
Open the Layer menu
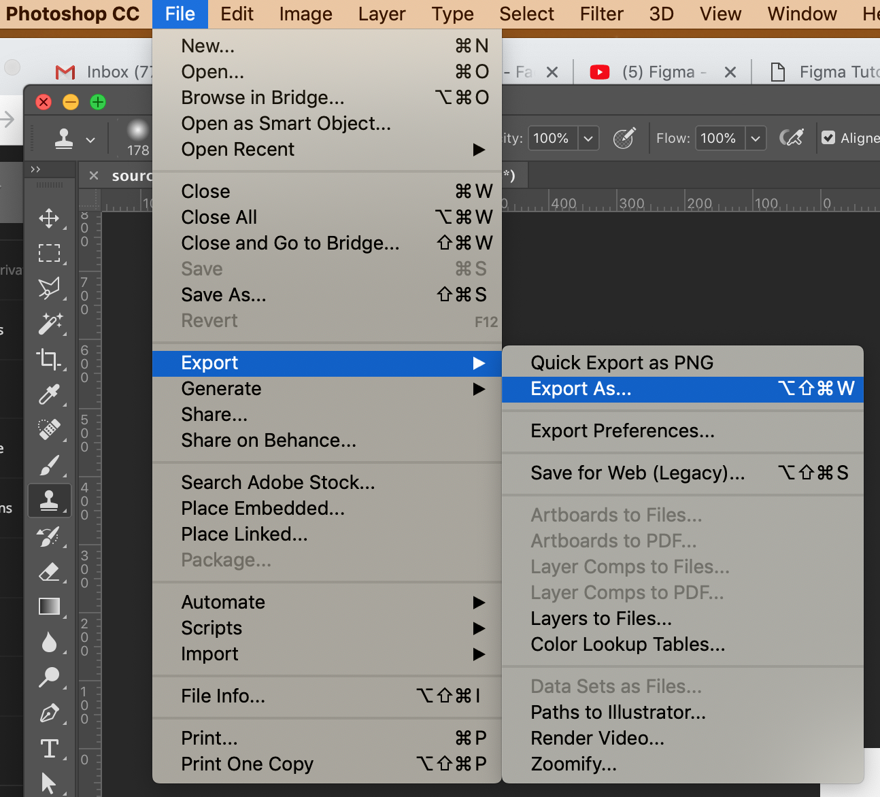pos(382,14)
